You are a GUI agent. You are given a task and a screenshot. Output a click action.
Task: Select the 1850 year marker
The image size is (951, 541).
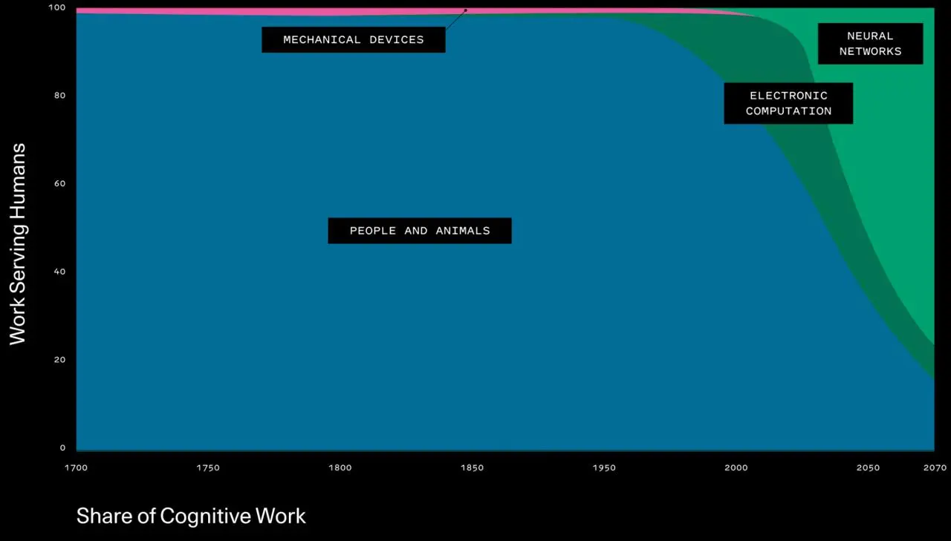tap(473, 468)
